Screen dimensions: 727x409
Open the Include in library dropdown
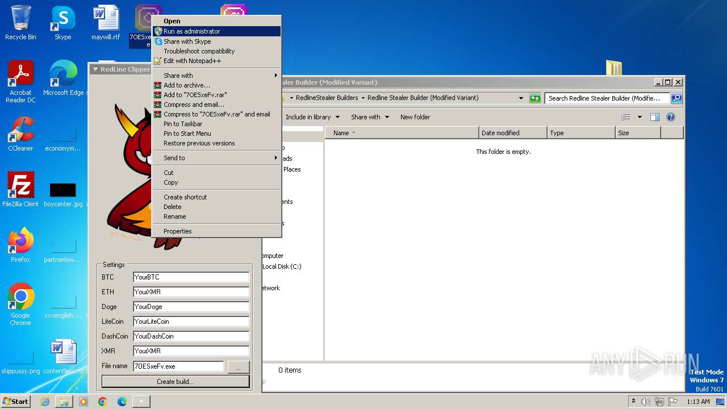point(312,117)
